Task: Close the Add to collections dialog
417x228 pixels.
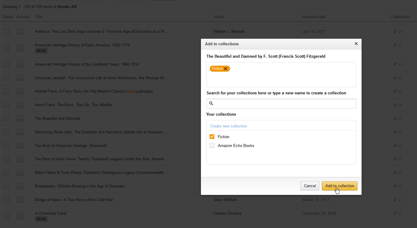Action: (x=356, y=43)
